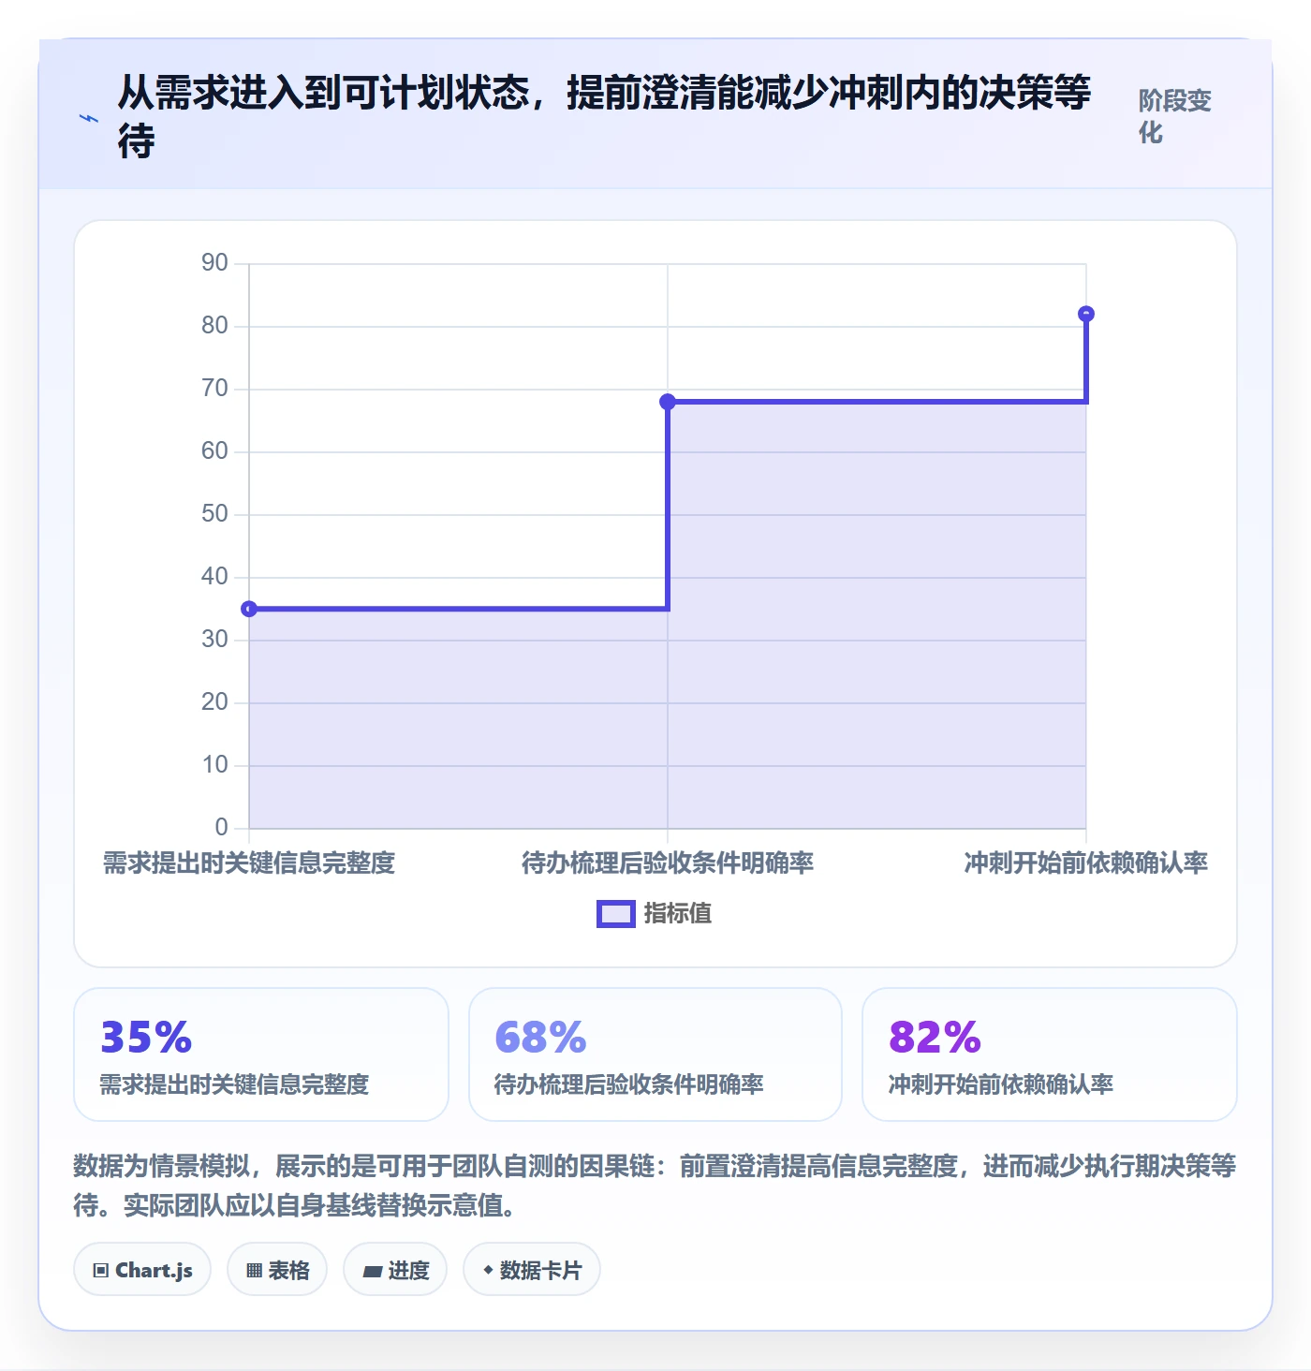Click the footnote paragraph starting 数据为情景模拟
This screenshot has height=1371, width=1311.
click(x=655, y=1186)
